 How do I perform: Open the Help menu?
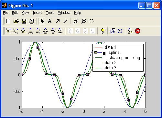(x=78, y=13)
